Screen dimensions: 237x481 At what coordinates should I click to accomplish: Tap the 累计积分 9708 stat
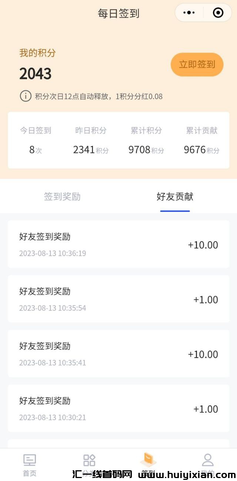pos(146,141)
